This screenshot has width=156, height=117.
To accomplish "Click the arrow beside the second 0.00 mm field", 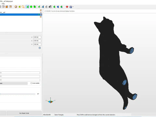I will [x=32, y=41].
